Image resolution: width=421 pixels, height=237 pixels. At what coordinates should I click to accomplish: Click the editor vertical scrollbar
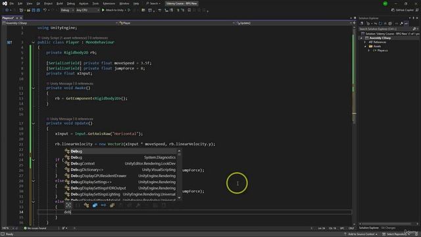point(354,126)
